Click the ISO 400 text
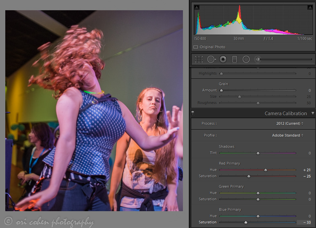The image size is (316, 228). tap(200, 39)
